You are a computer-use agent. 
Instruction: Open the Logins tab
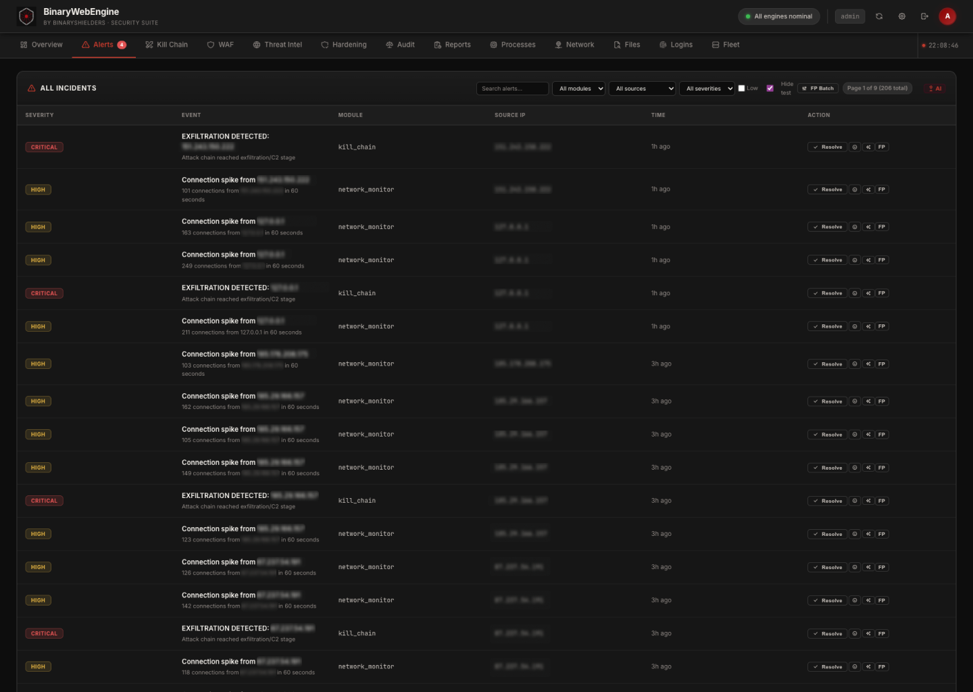pyautogui.click(x=676, y=45)
